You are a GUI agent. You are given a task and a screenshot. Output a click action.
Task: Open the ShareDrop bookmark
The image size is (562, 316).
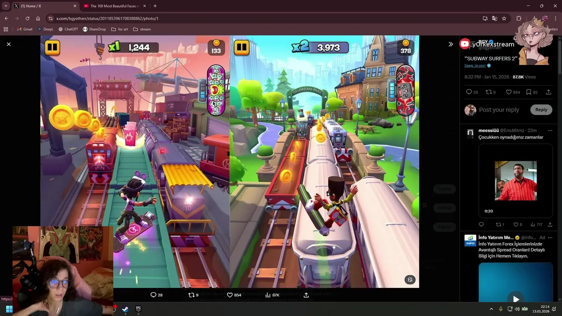click(94, 29)
